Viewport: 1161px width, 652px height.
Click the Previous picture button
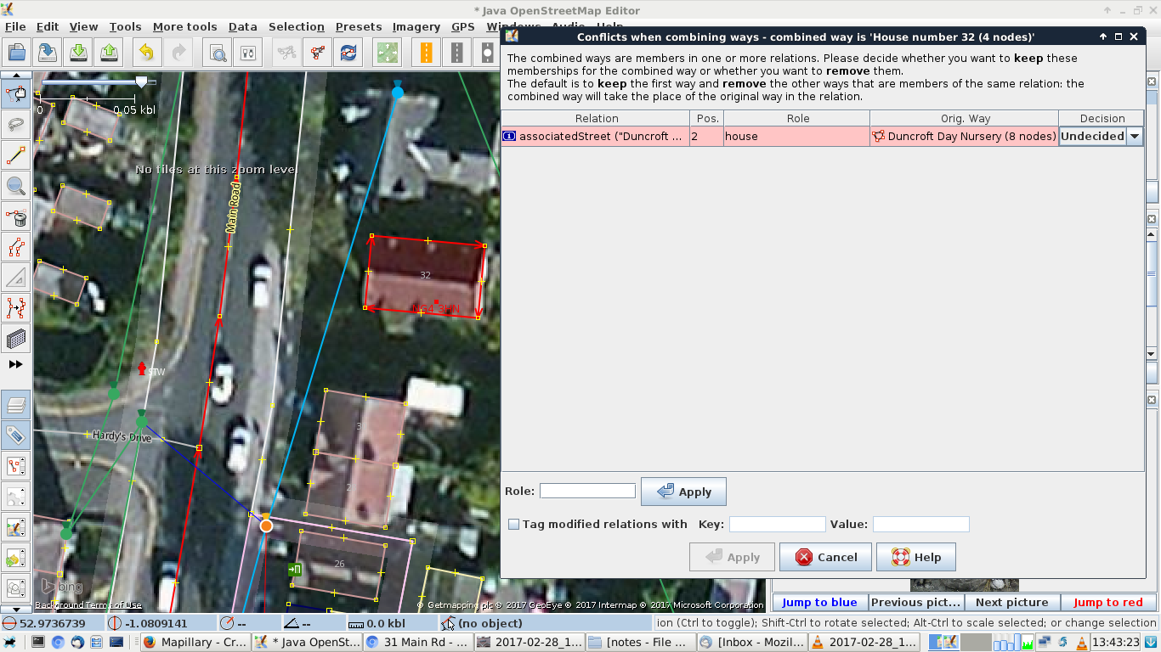pyautogui.click(x=915, y=602)
